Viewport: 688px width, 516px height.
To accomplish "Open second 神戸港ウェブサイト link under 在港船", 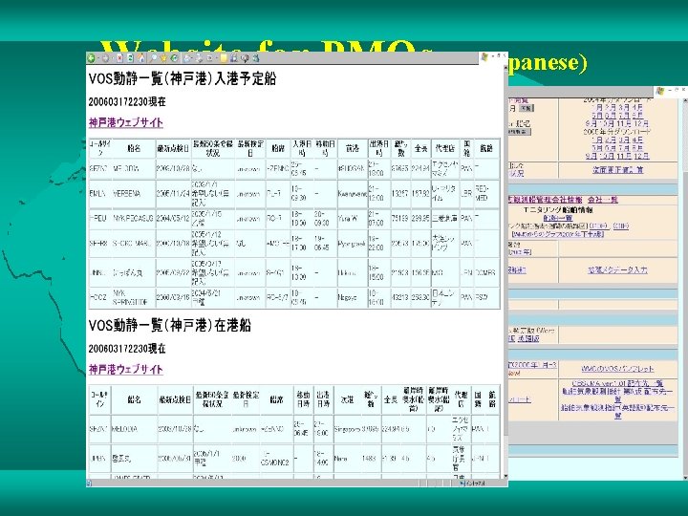I will click(126, 370).
